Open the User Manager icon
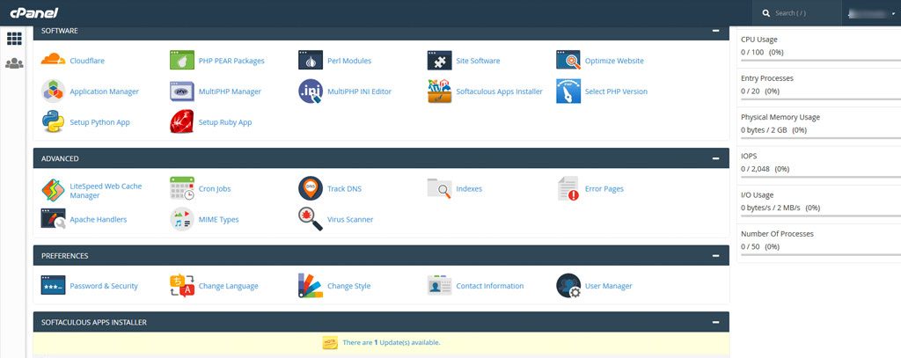 pos(568,286)
